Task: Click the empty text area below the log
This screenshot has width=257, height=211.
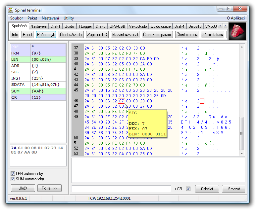Action: point(158,170)
